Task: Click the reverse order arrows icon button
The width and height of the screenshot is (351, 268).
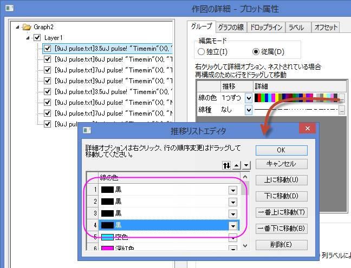Action: coord(226,165)
